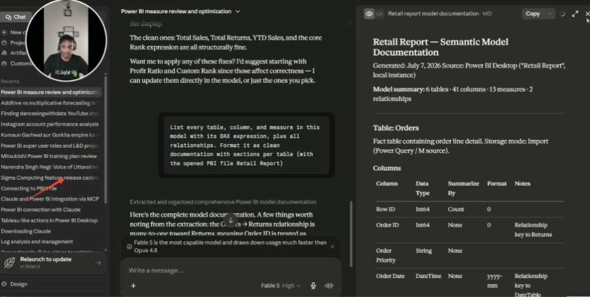The height and width of the screenshot is (297, 590).
Task: Open Claude and Power BI integration chat
Action: point(51,199)
